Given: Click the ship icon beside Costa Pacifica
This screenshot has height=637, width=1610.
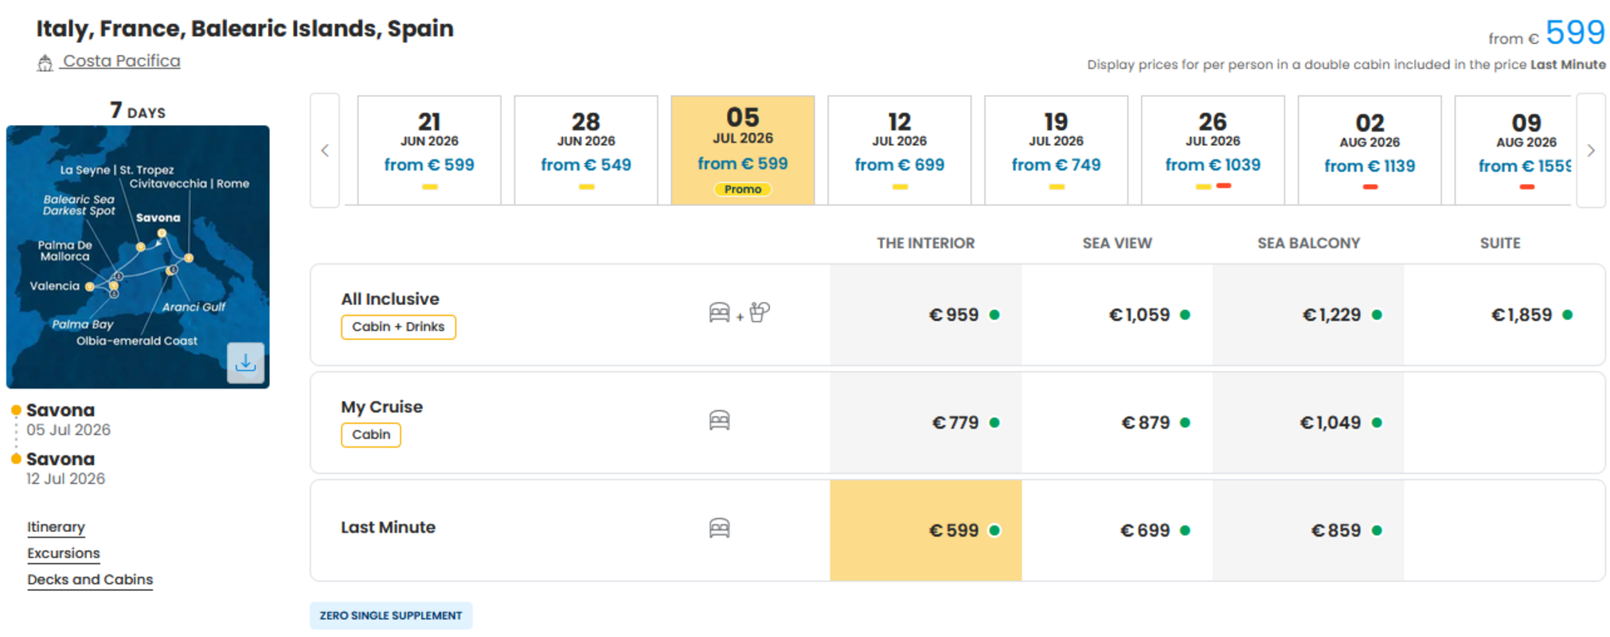Looking at the screenshot, I should [x=45, y=62].
